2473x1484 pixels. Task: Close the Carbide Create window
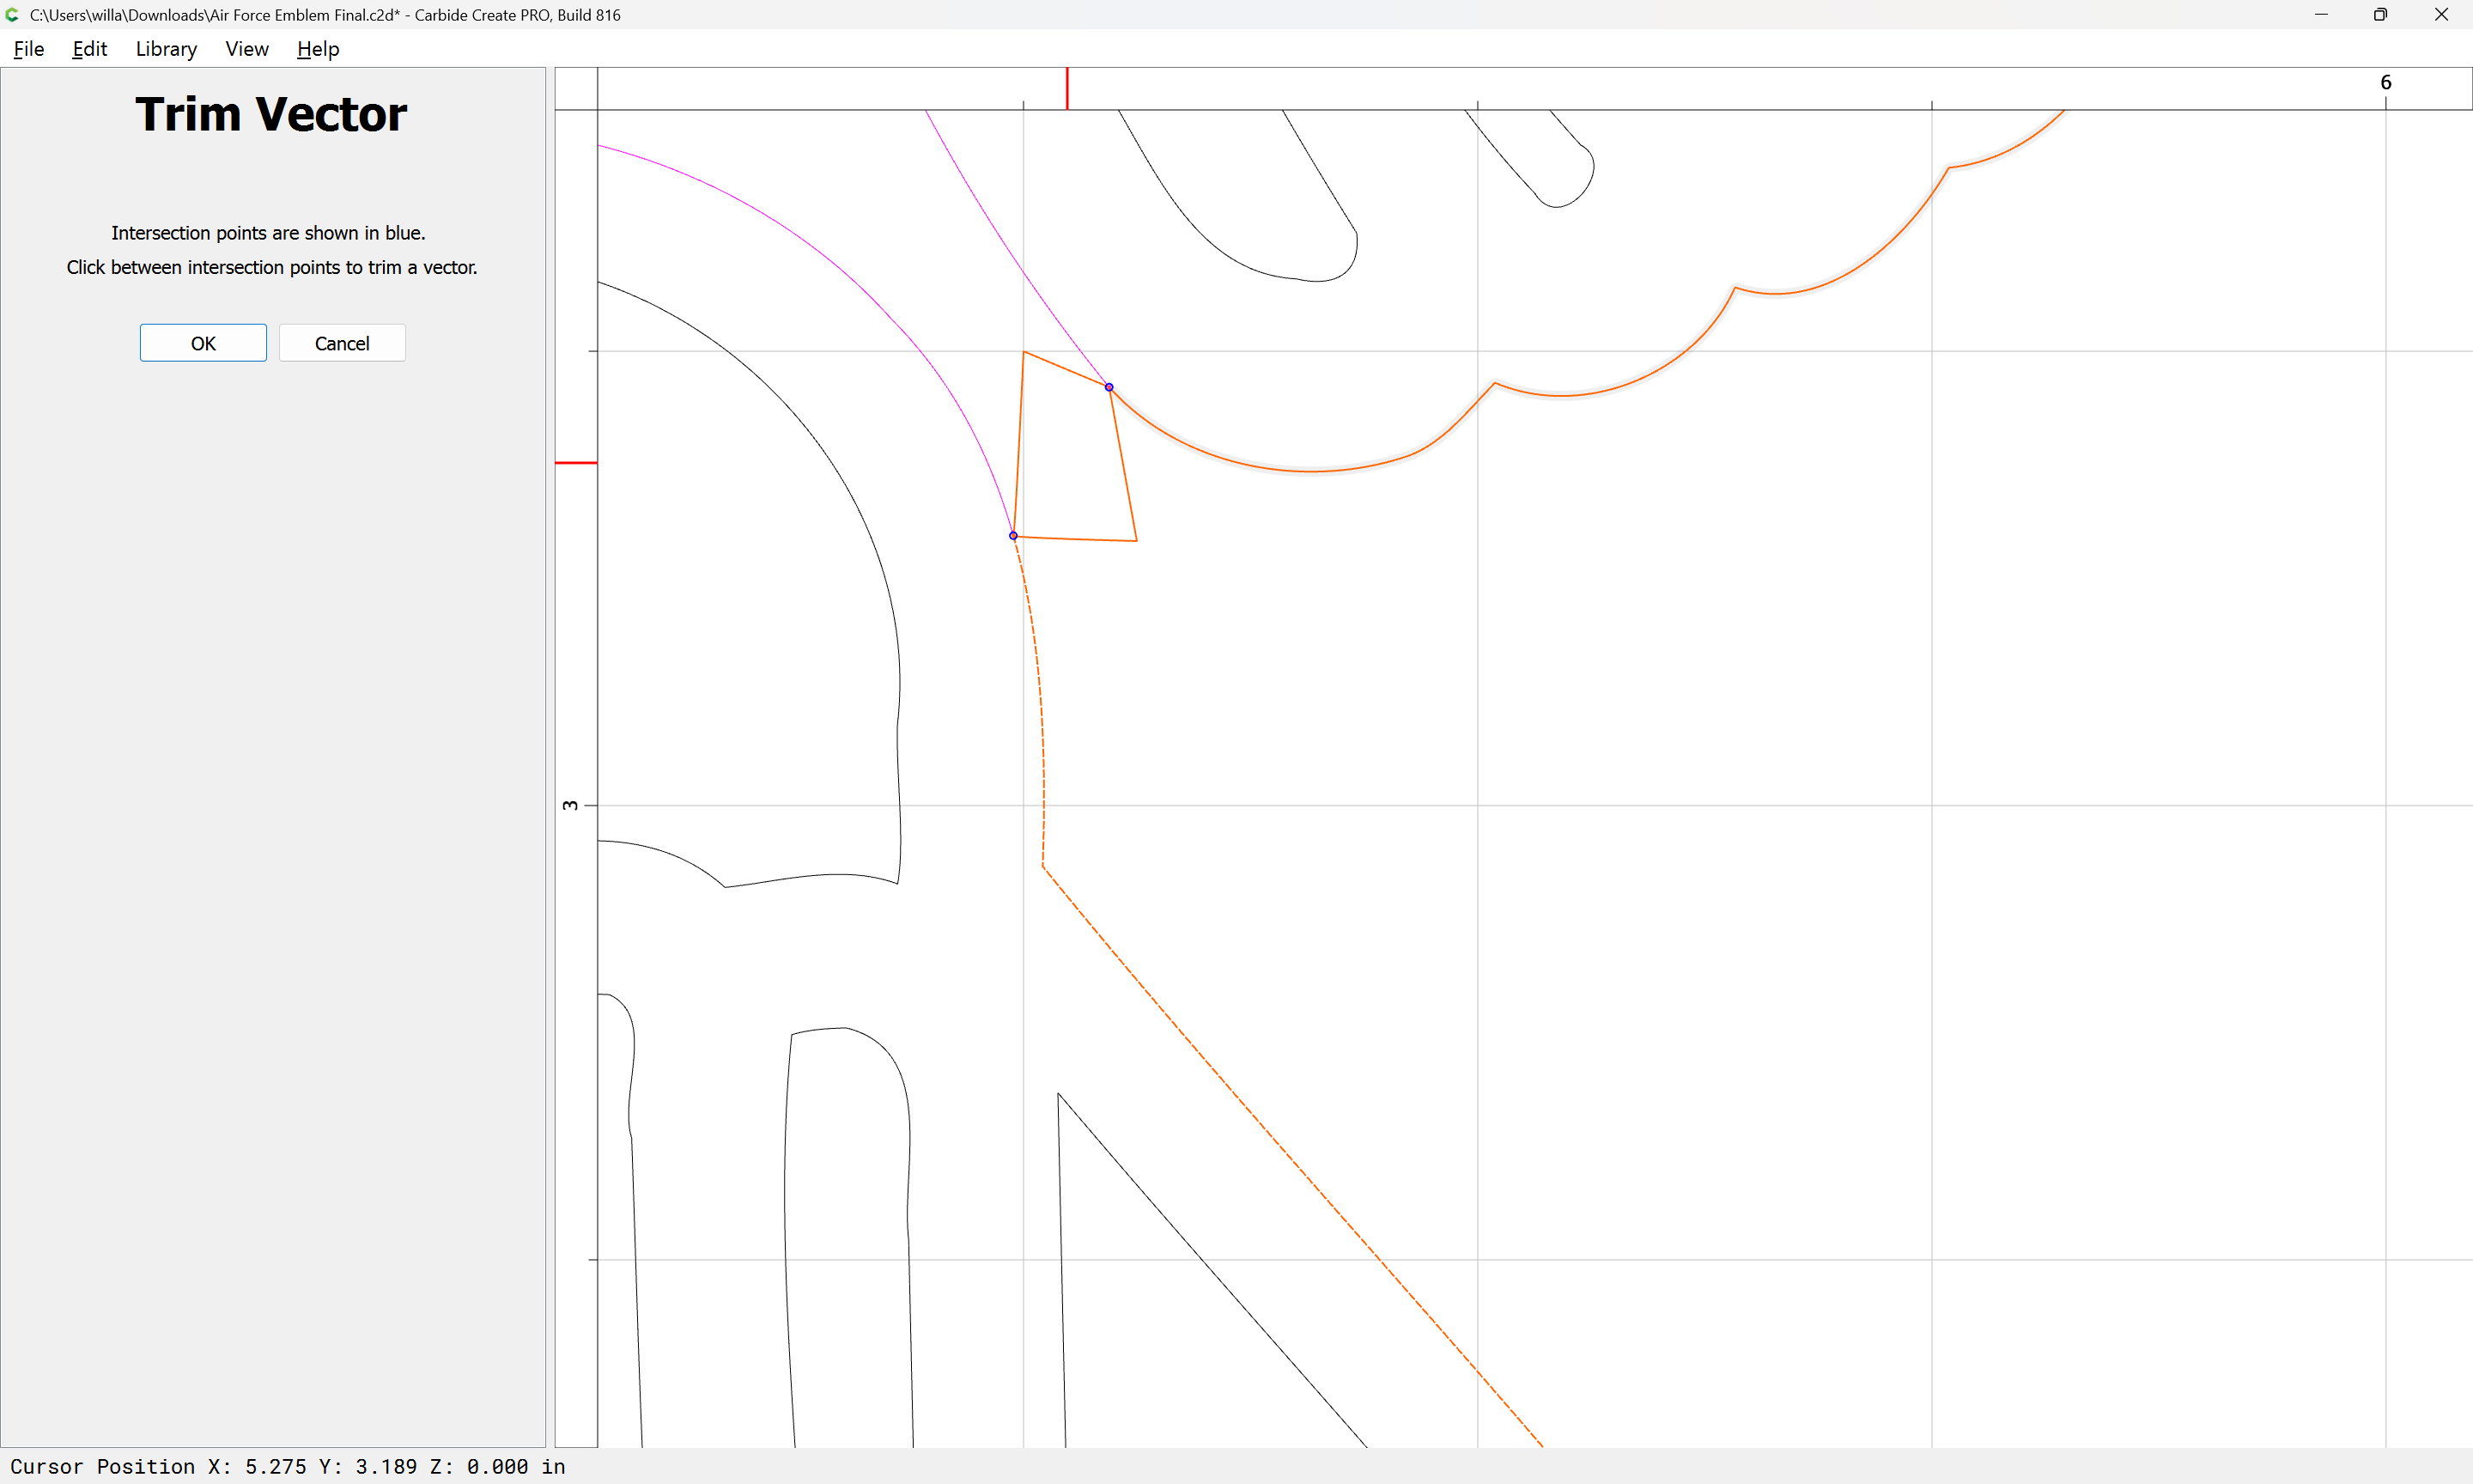(2441, 15)
